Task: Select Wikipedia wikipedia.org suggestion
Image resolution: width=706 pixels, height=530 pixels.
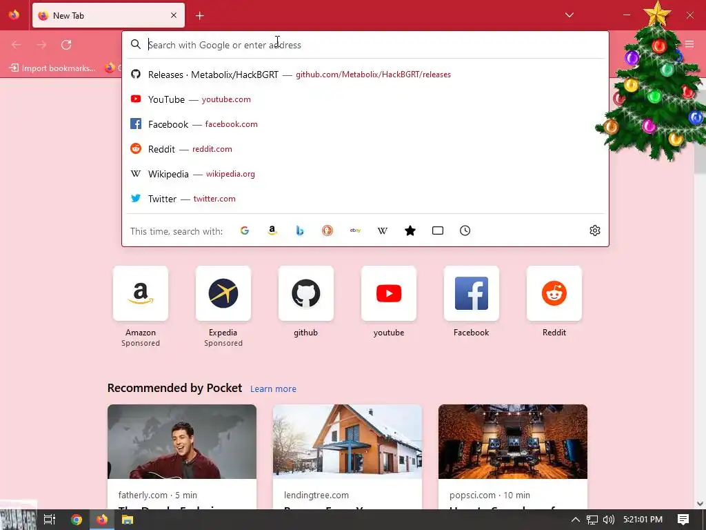Action: pyautogui.click(x=365, y=173)
